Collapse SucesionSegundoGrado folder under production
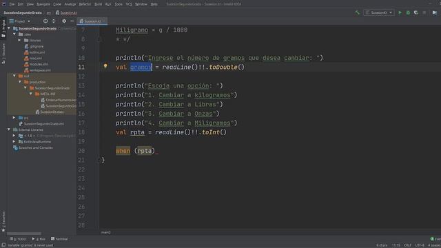The width and height of the screenshot is (441, 248). click(x=25, y=87)
